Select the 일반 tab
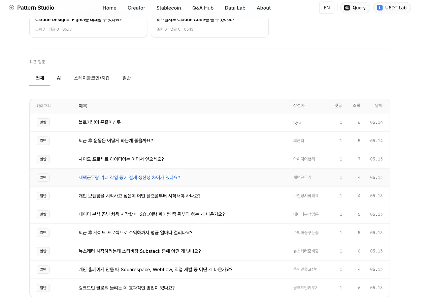Viewport: 431px width, 306px height. click(127, 78)
